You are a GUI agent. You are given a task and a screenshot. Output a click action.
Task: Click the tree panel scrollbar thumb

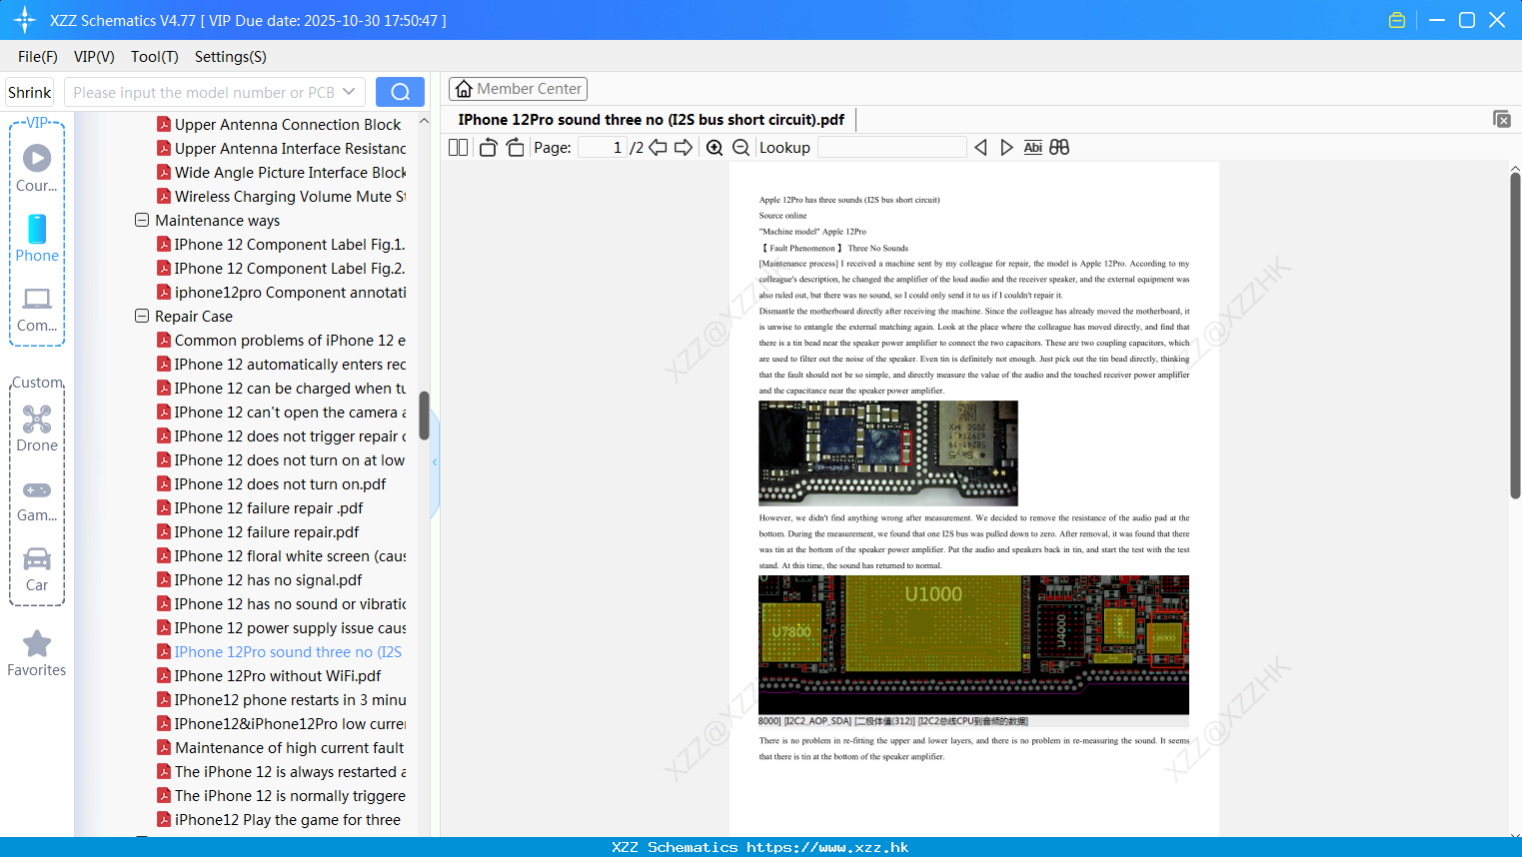pyautogui.click(x=424, y=415)
